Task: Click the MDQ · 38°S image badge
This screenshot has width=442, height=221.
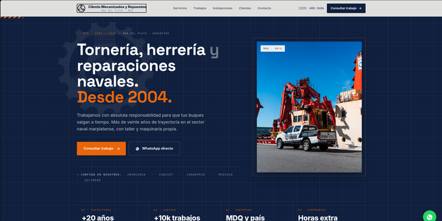Action: pyautogui.click(x=273, y=48)
